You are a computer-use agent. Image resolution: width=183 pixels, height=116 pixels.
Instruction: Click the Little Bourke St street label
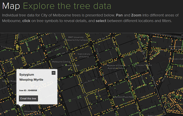90,81
